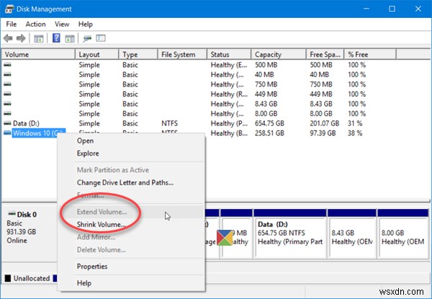The image size is (432, 299).
Task: Click the 654.75 GB capacity cell
Action: (269, 123)
